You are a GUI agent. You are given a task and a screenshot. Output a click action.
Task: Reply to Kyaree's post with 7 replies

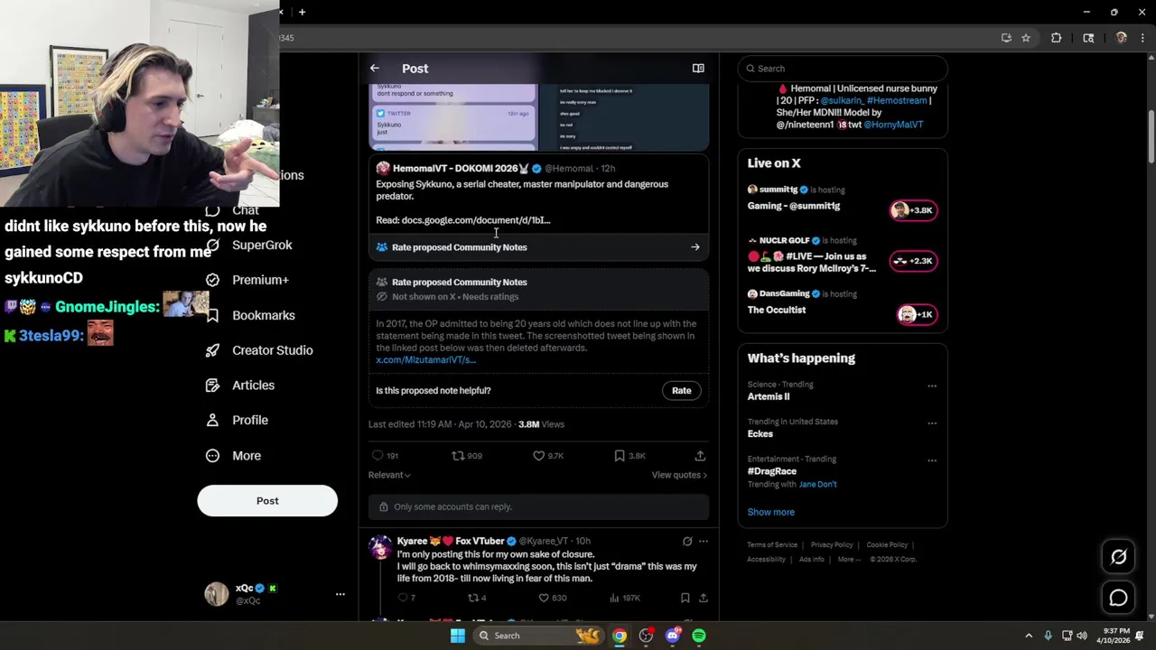point(406,598)
